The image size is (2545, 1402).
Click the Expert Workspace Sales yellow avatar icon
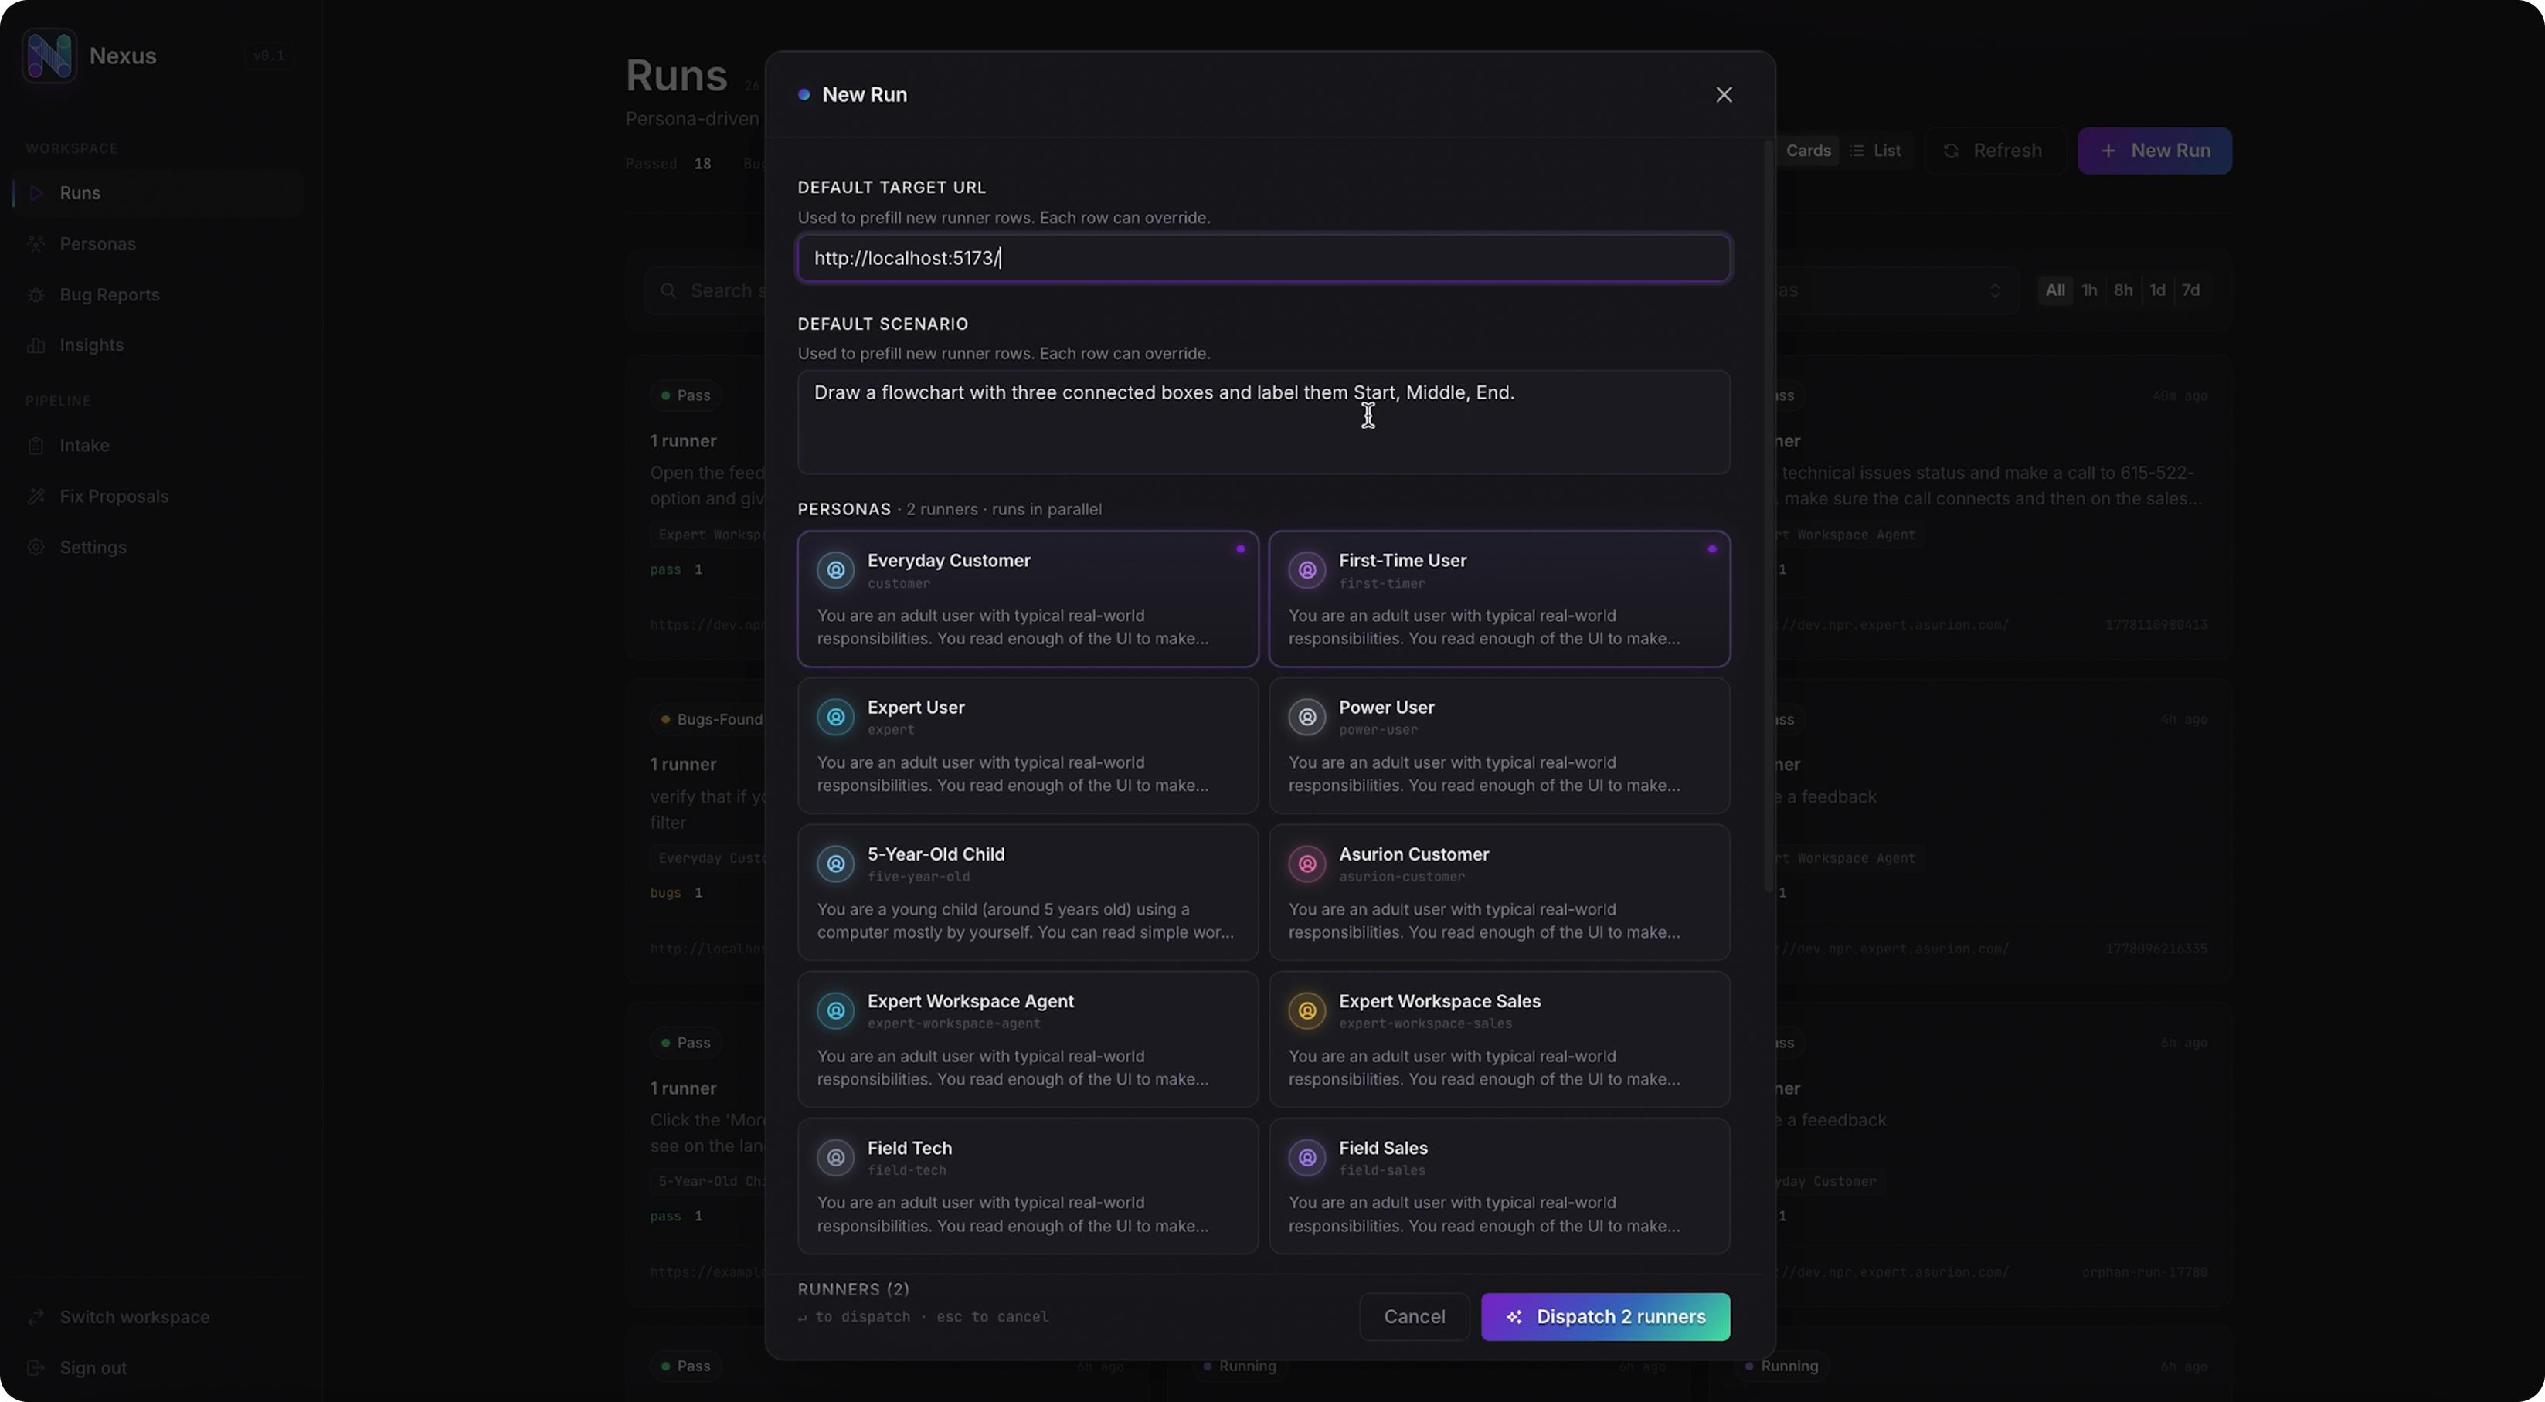(1307, 1010)
